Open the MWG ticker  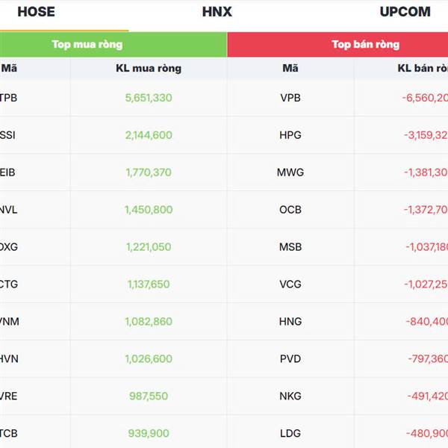(x=290, y=172)
